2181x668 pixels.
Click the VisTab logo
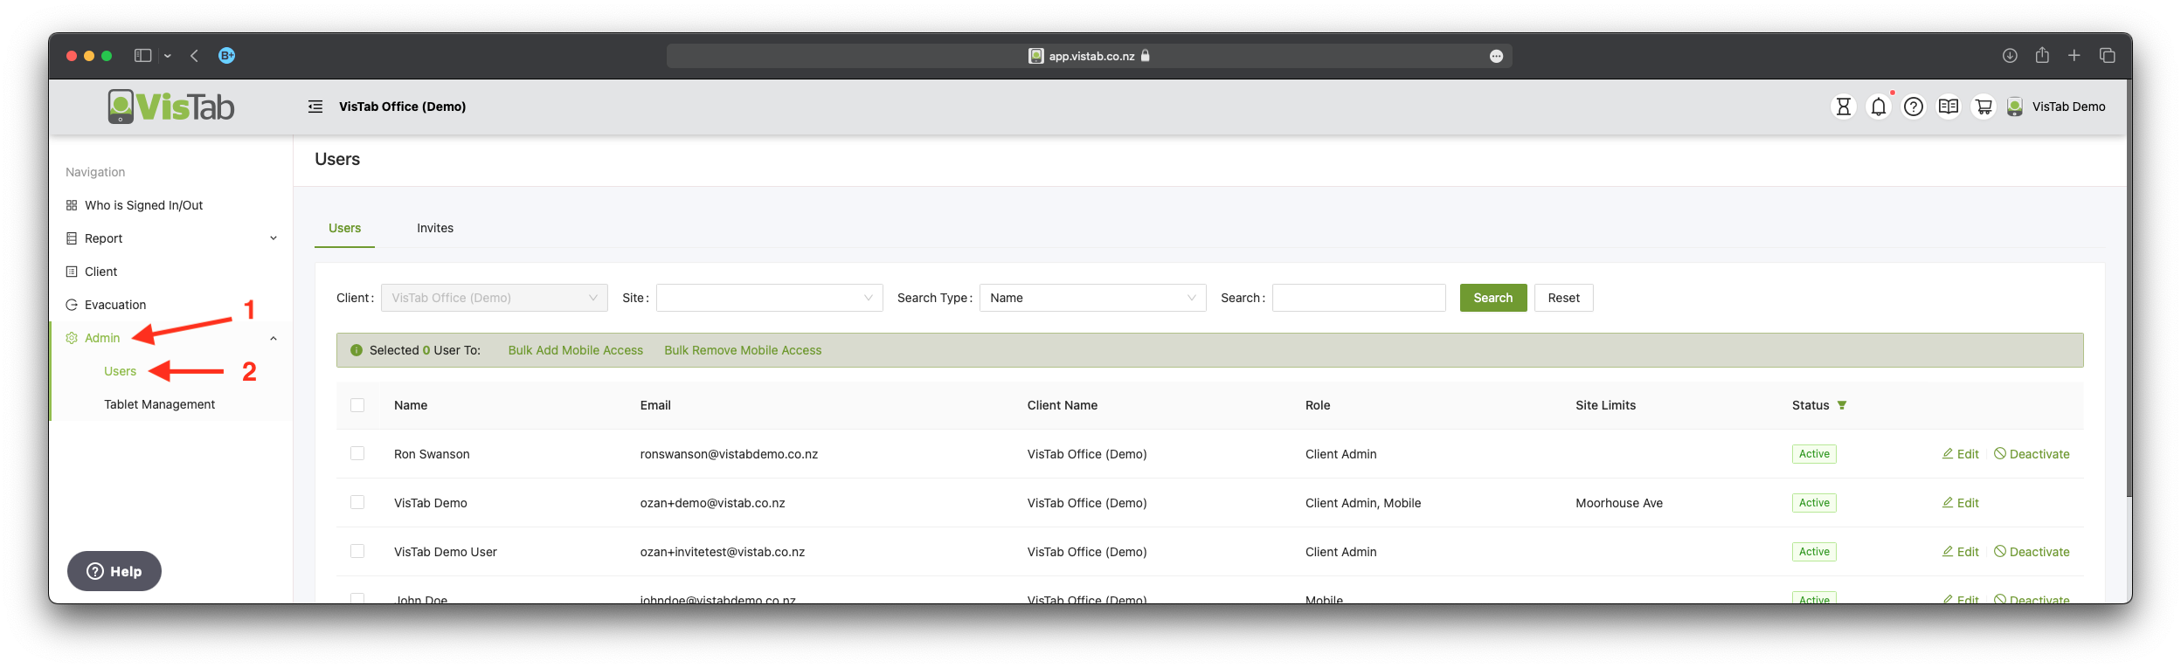pyautogui.click(x=171, y=107)
